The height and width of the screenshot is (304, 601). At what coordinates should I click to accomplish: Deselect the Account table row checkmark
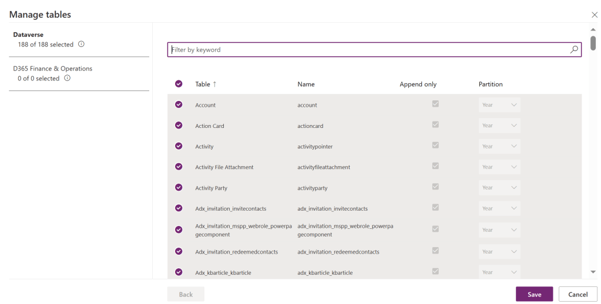point(179,105)
